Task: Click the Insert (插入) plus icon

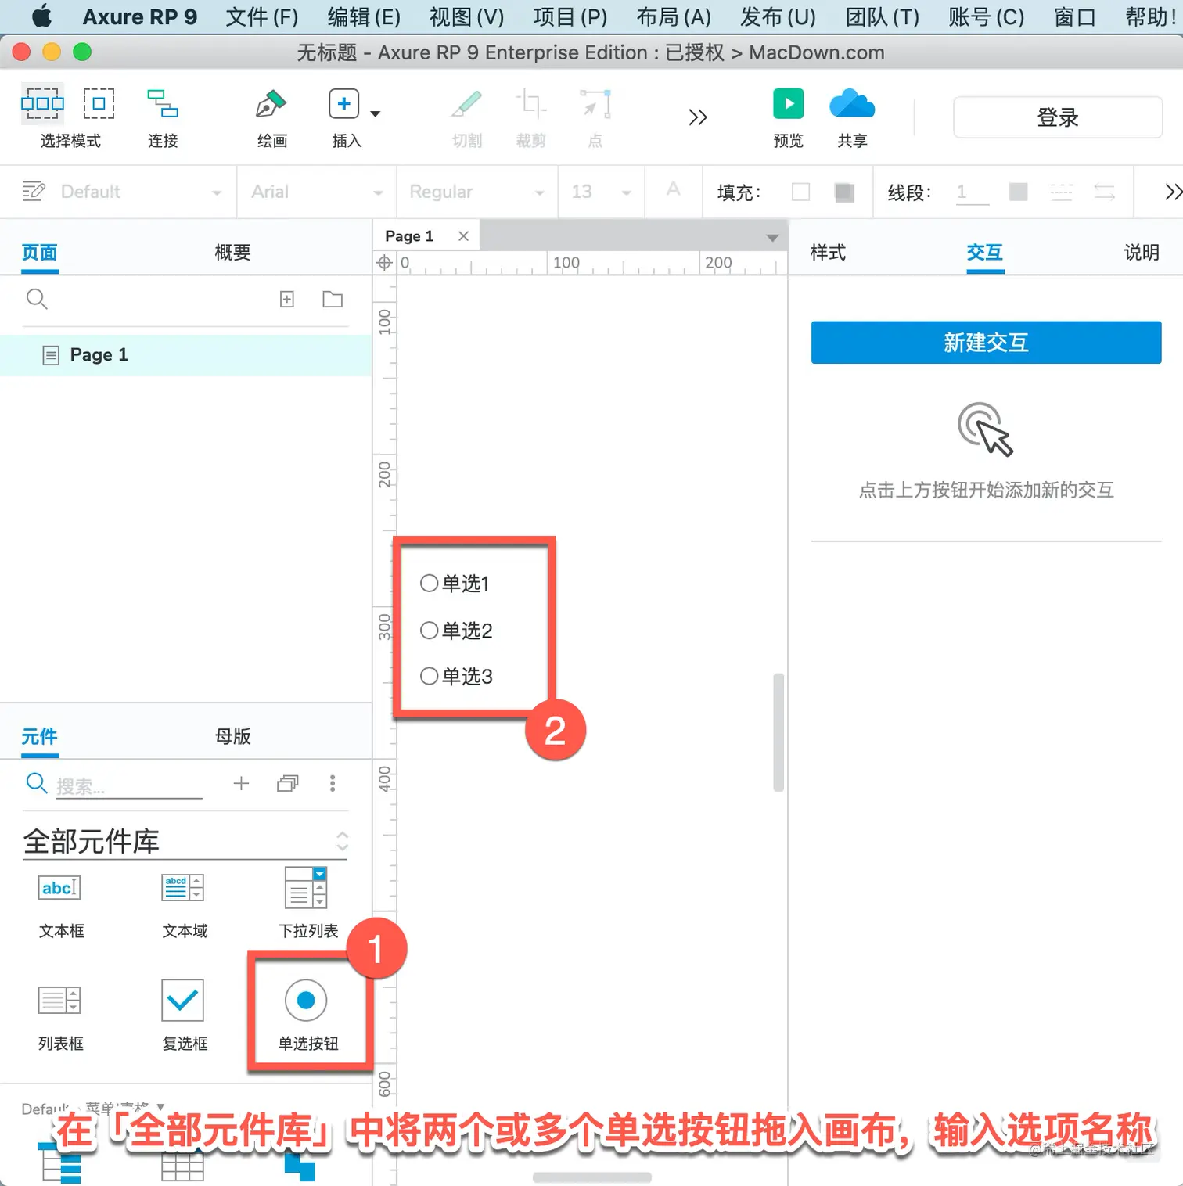Action: click(x=343, y=104)
